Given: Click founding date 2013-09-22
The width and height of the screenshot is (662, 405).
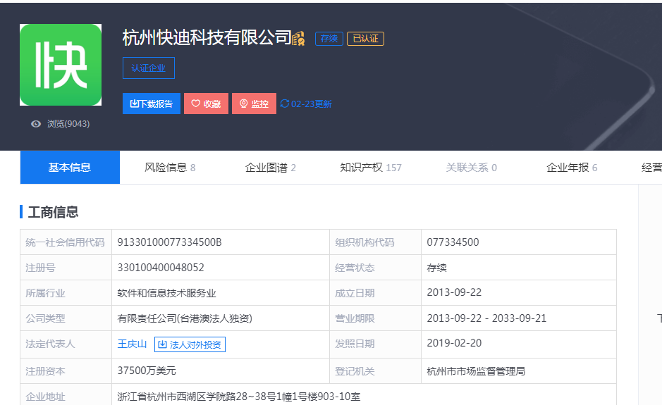Looking at the screenshot, I should coord(454,292).
